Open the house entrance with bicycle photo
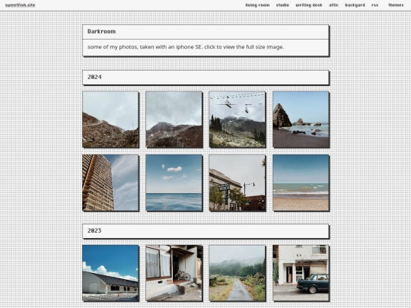This screenshot has width=411, height=308. click(x=174, y=273)
